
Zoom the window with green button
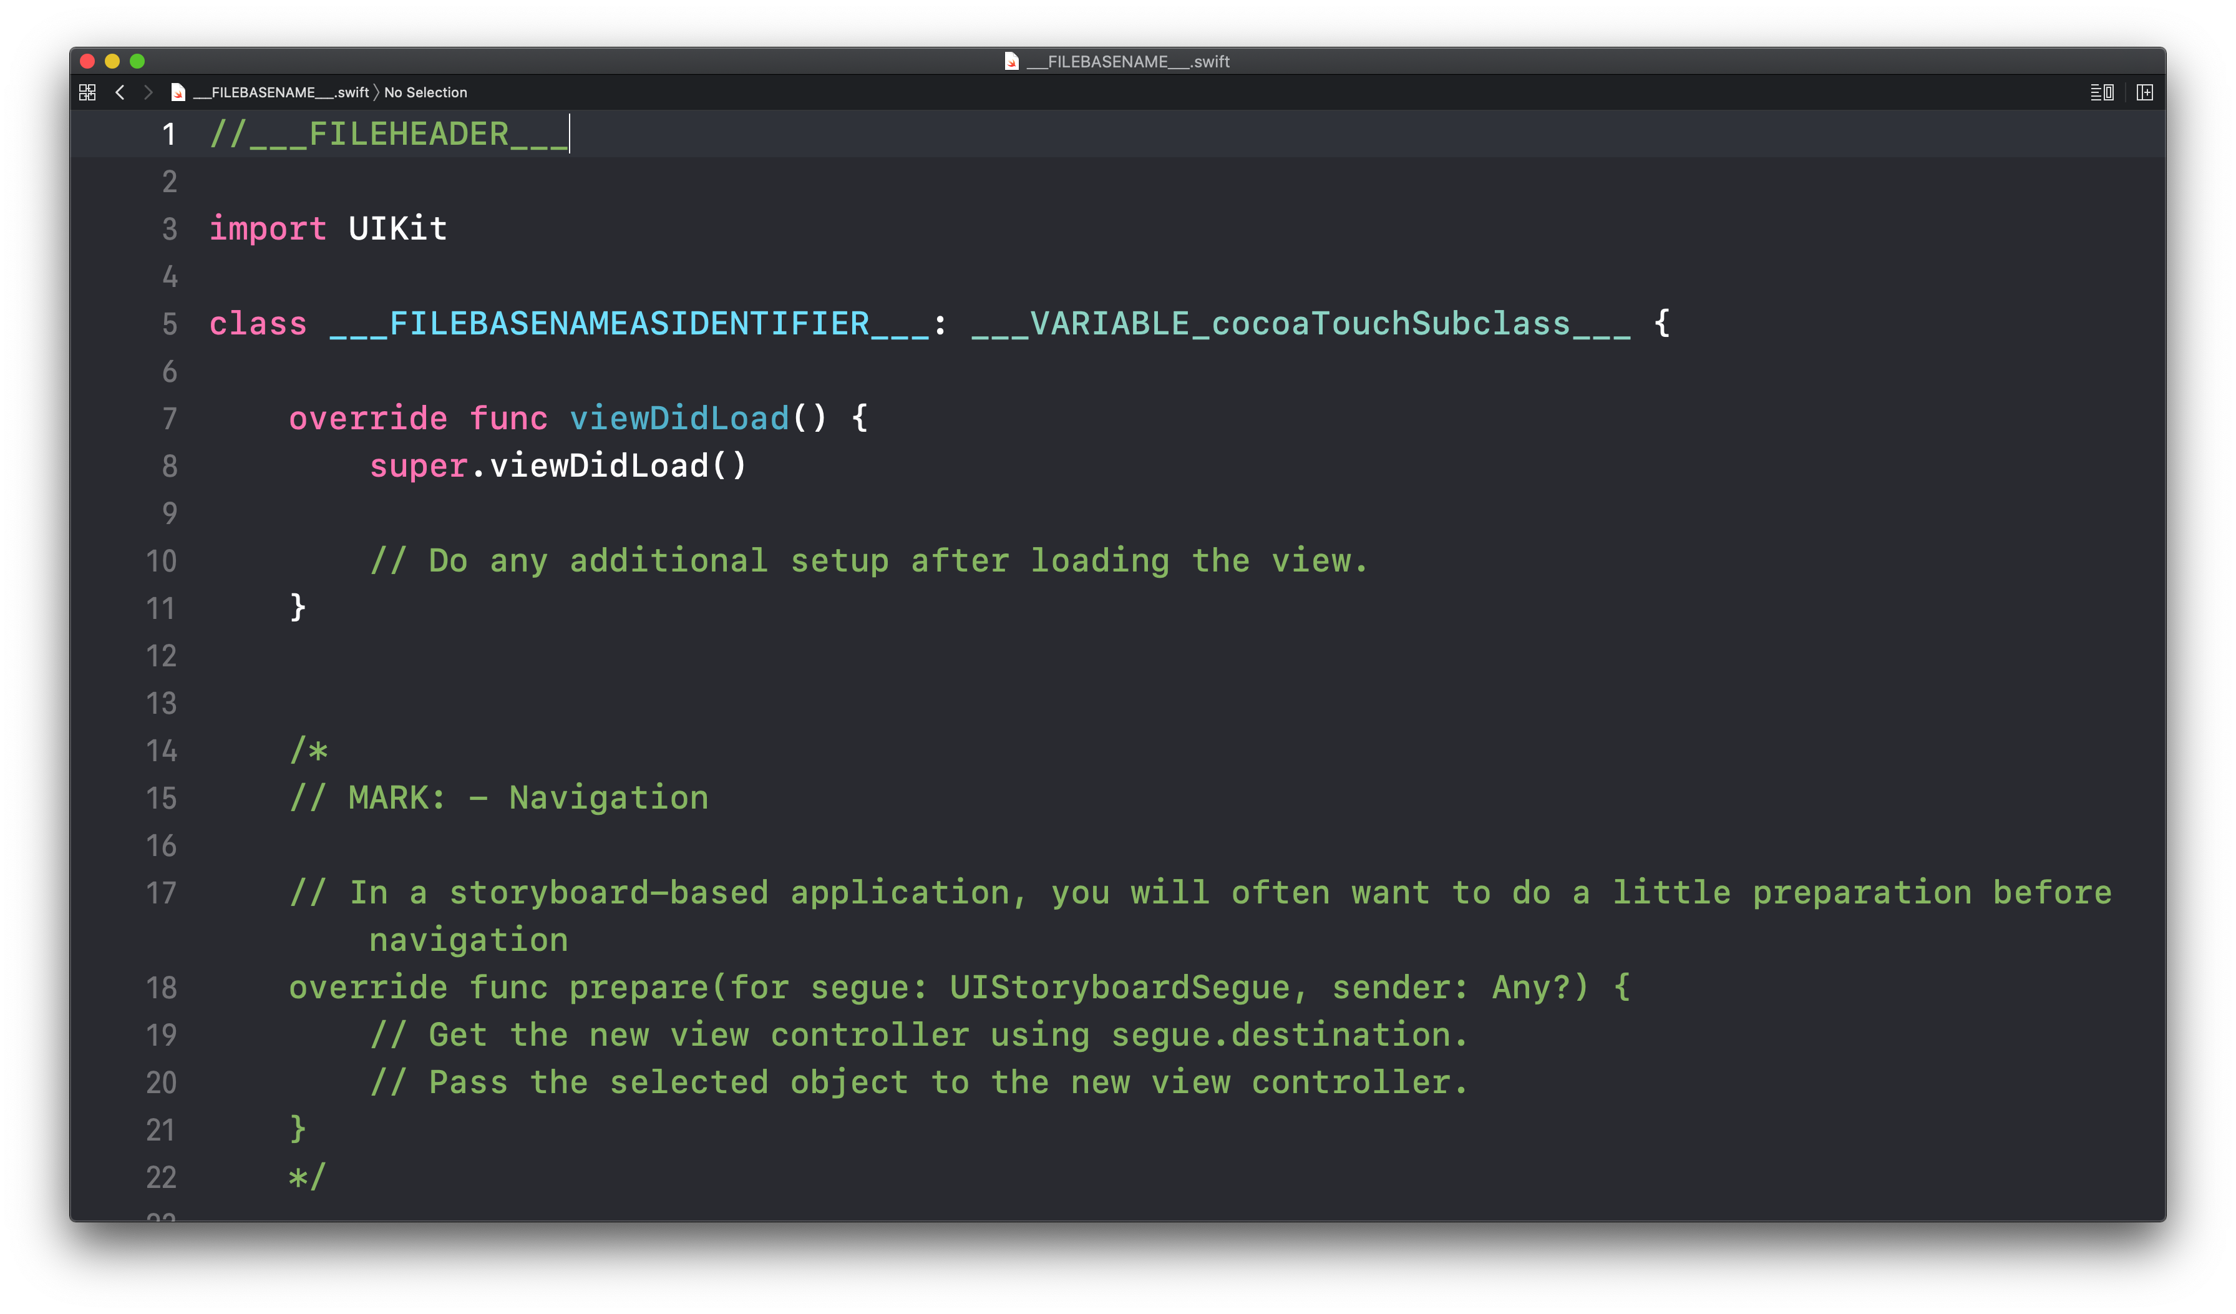(x=137, y=61)
